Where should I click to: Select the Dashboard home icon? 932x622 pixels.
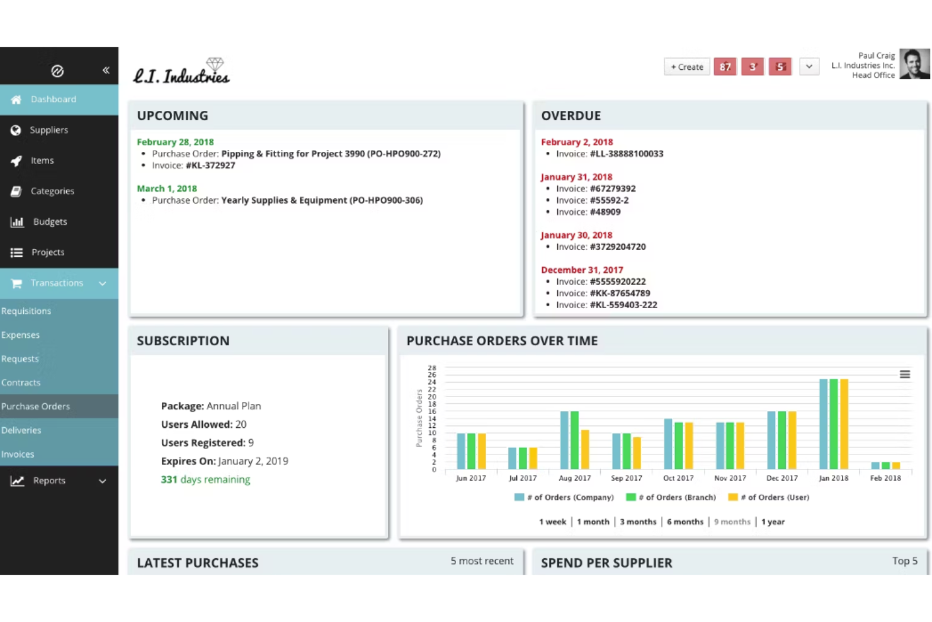(16, 99)
